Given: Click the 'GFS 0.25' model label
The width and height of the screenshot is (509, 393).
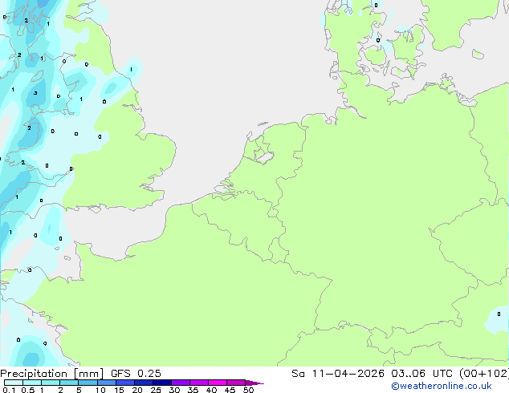Looking at the screenshot, I should click(x=136, y=374).
